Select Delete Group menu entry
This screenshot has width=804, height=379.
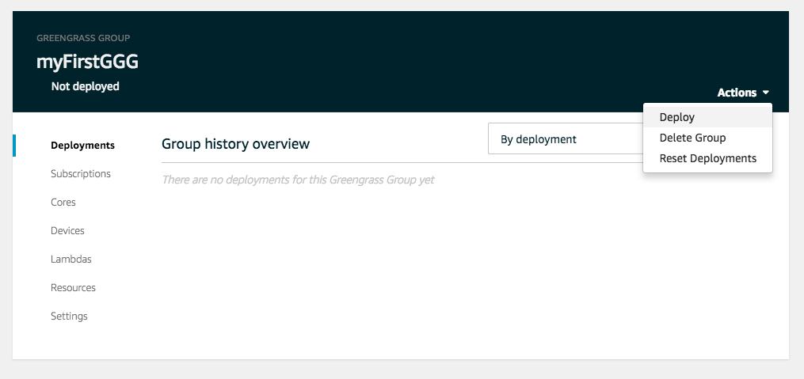coord(707,138)
